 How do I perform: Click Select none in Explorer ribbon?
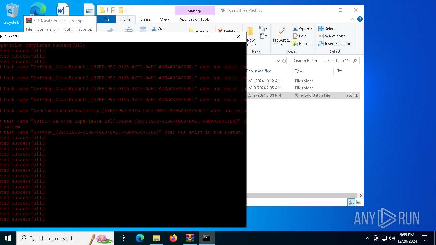pyautogui.click(x=332, y=36)
